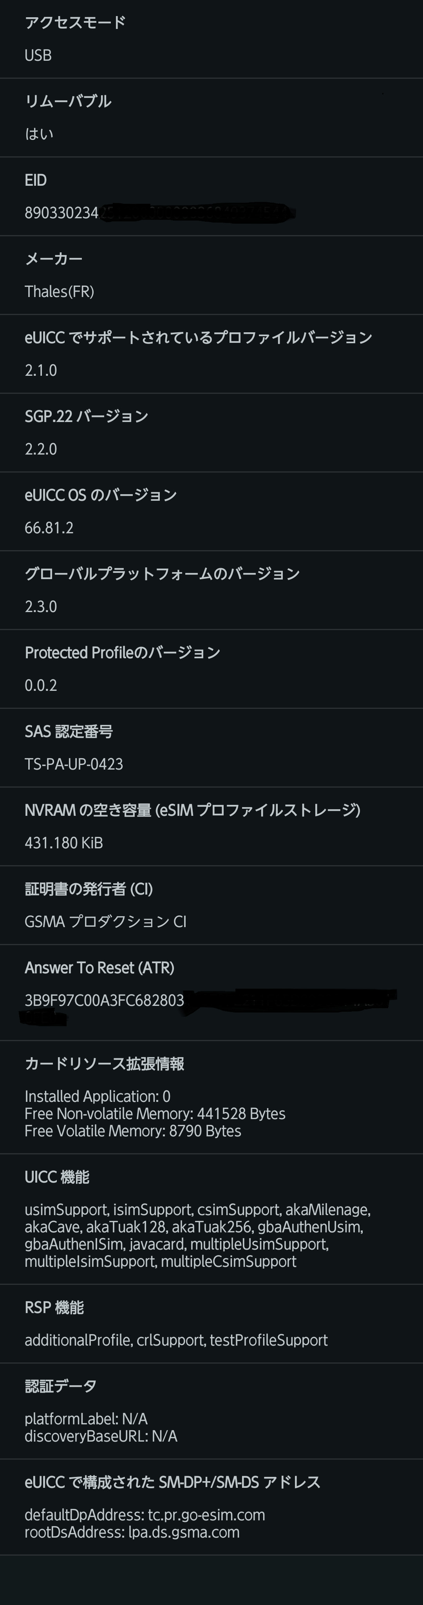The image size is (423, 1605).
Task: Select the 認証データ platformLabel row
Action: click(x=86, y=1419)
